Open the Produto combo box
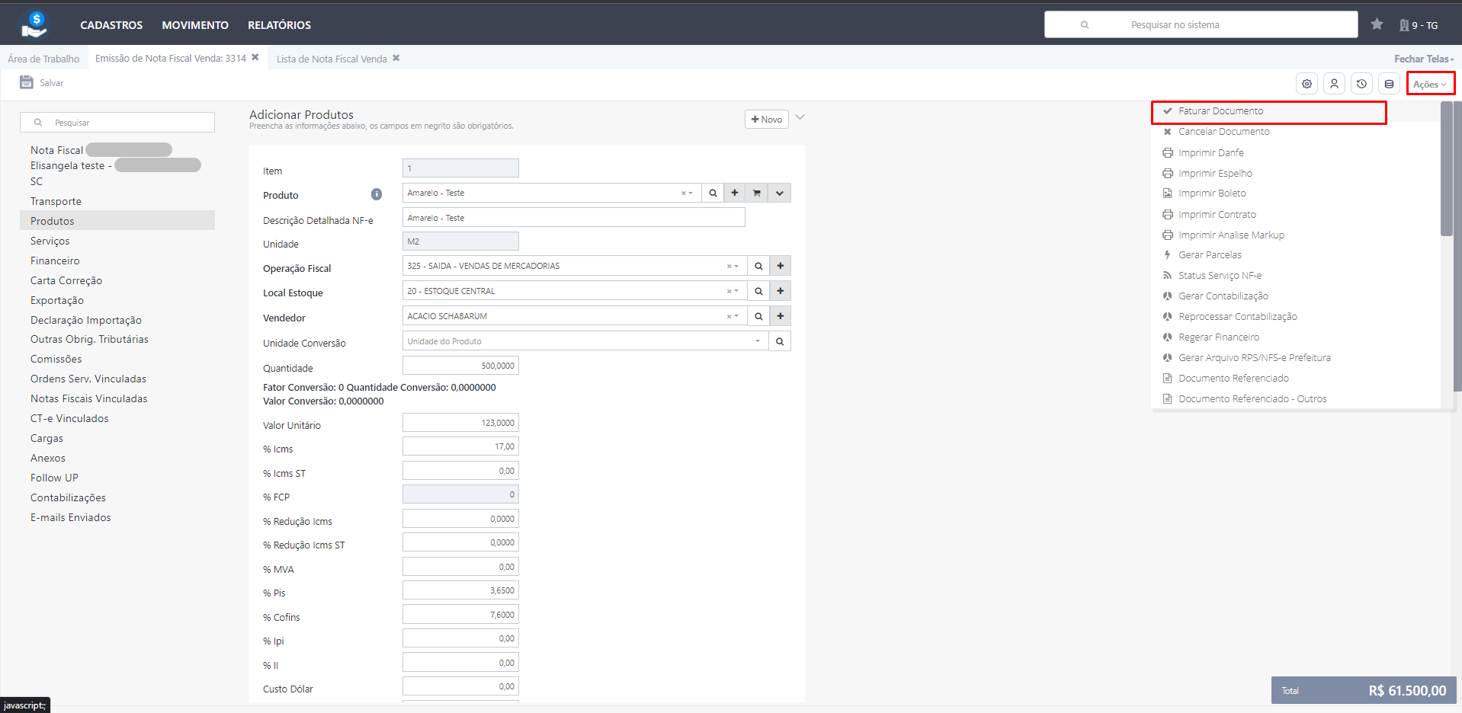Screen dimensions: 1462x713 (551, 193)
